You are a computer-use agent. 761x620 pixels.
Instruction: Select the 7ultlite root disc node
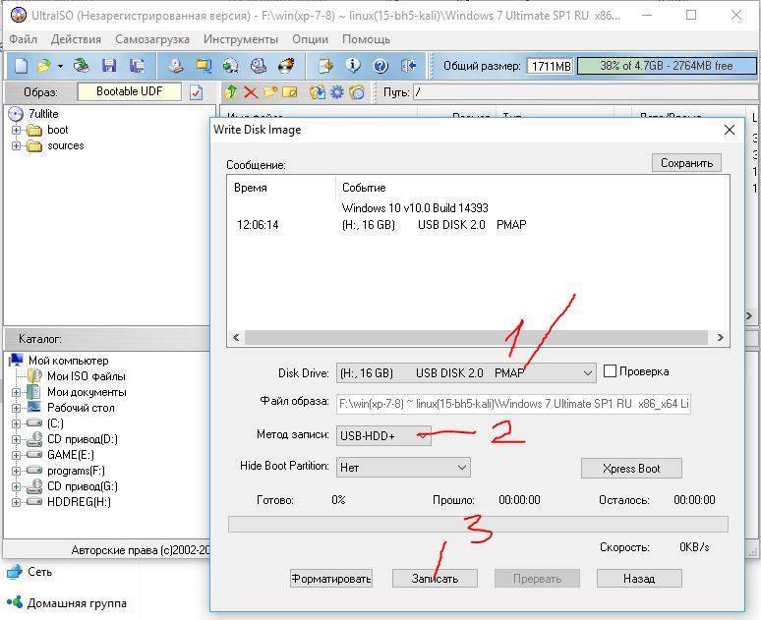click(43, 114)
